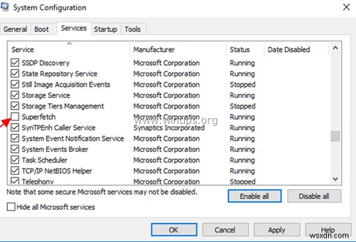356x242 pixels.
Task: Click Running status of Superfetch row
Action: 242,117
